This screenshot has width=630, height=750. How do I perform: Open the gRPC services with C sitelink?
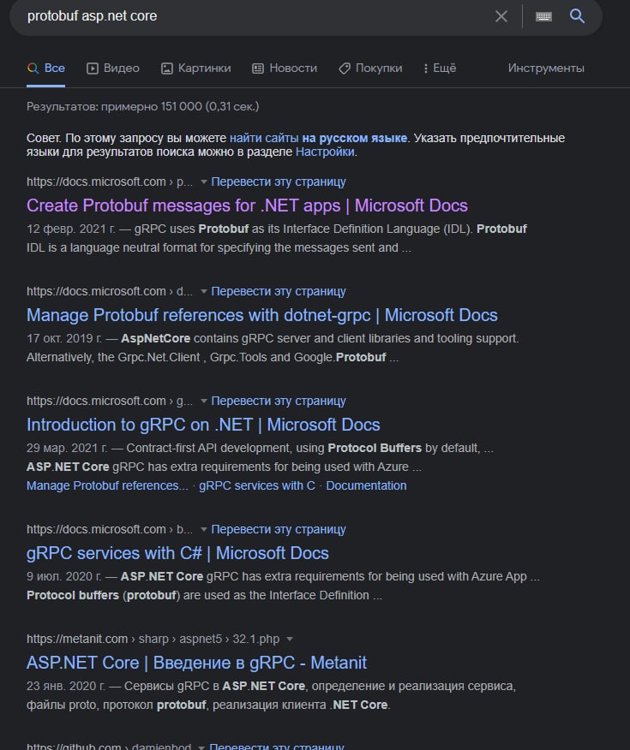pos(257,485)
